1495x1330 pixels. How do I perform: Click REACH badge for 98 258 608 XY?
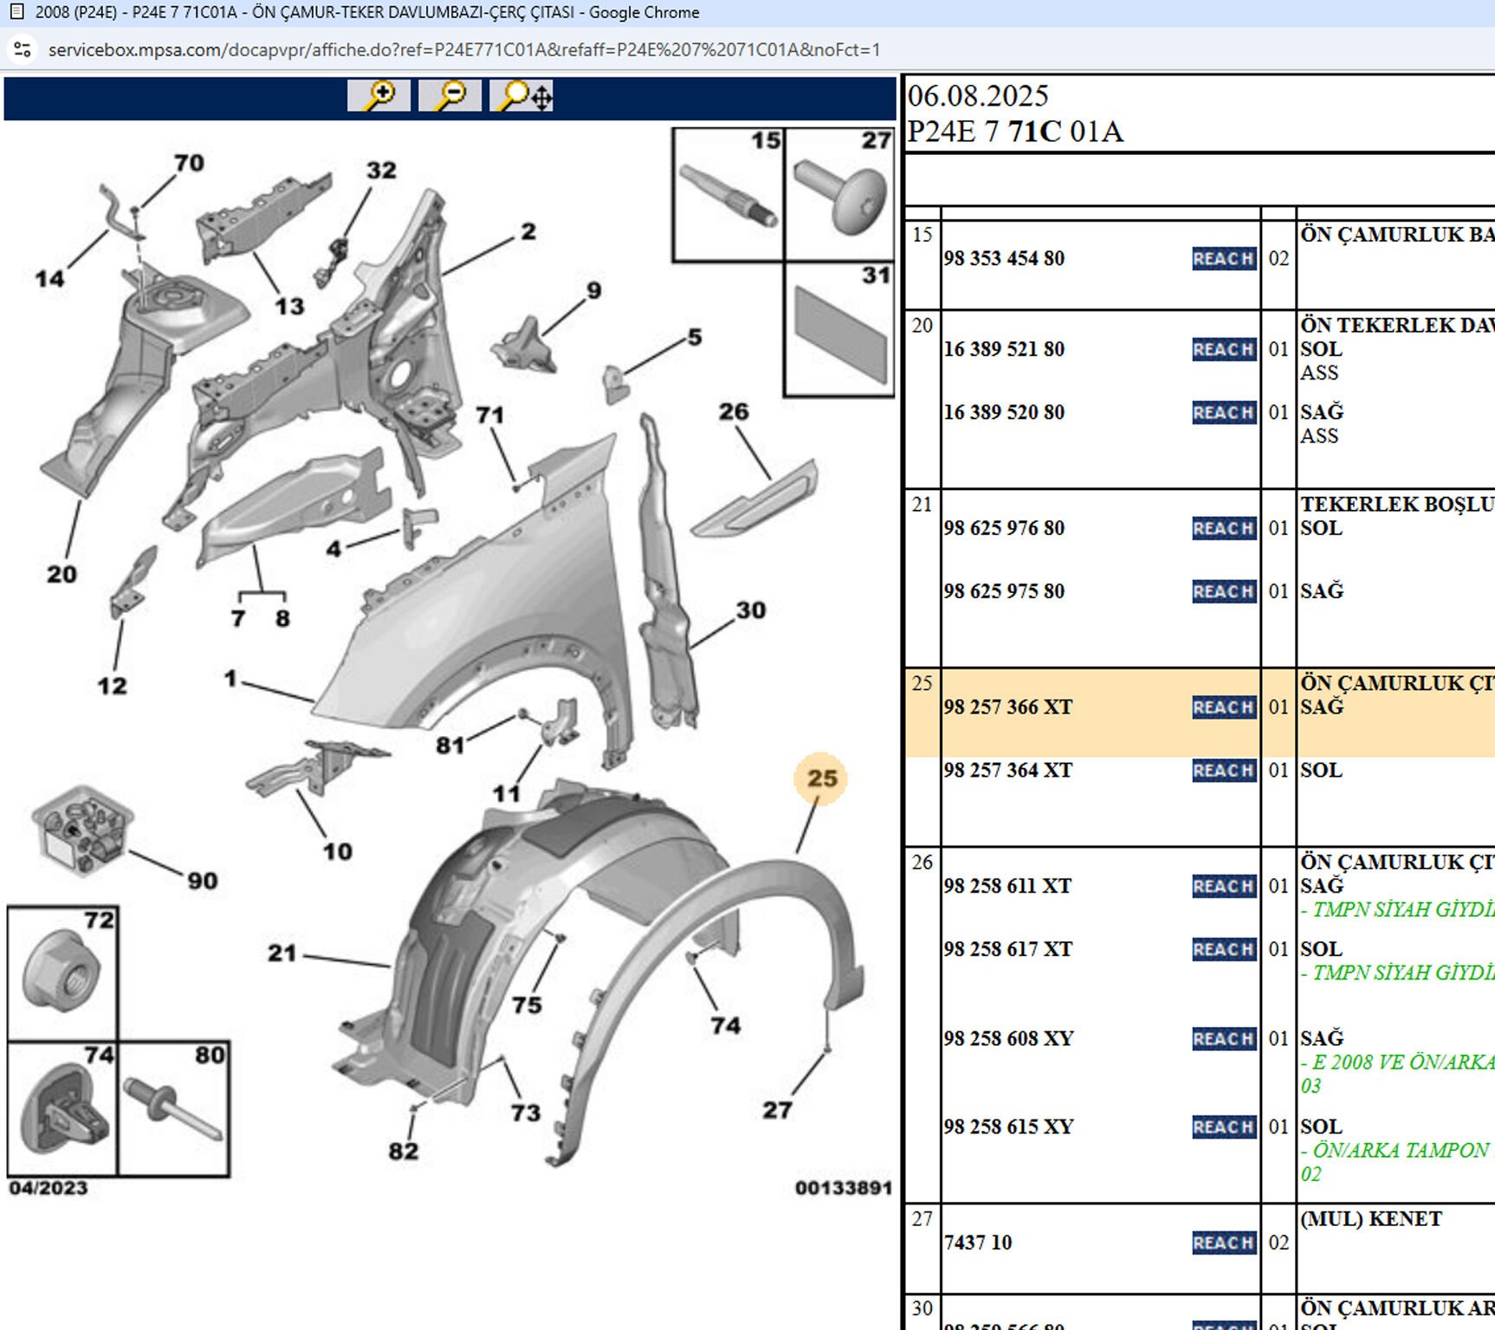pyautogui.click(x=1223, y=1038)
